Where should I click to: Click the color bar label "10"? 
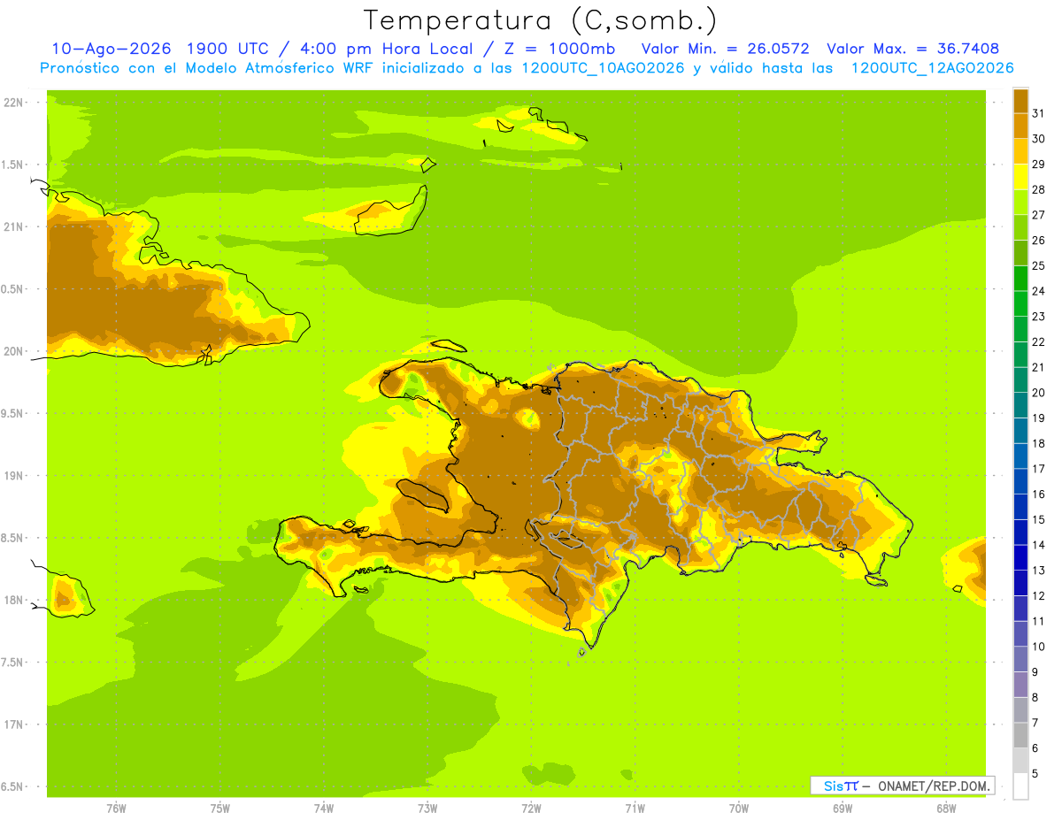[x=1039, y=647]
